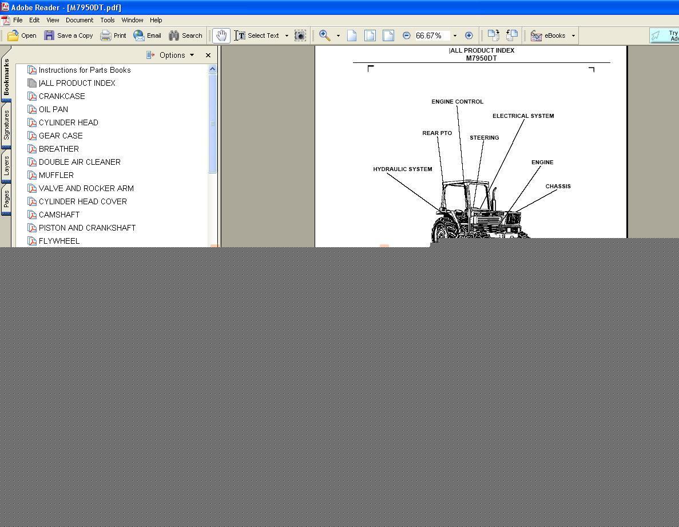679x527 pixels.
Task: Click the Fit Width page icon
Action: click(x=388, y=35)
